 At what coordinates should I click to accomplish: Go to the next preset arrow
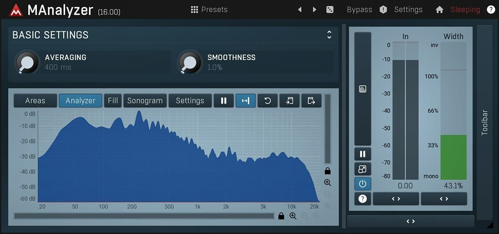[314, 10]
